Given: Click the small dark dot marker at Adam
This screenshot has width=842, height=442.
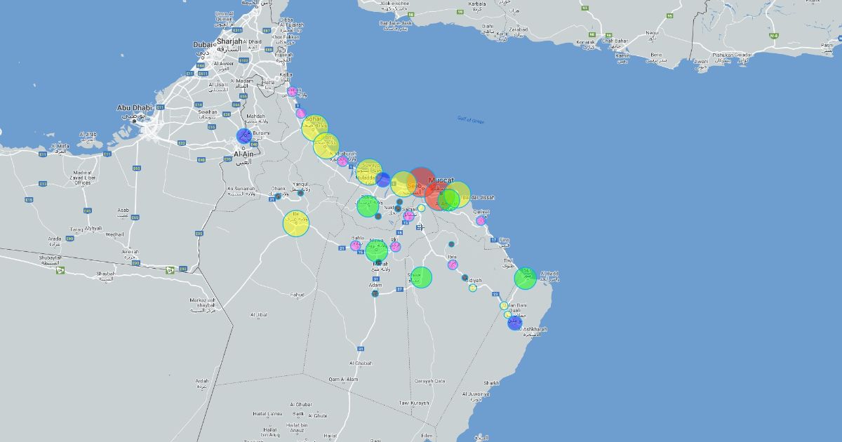Looking at the screenshot, I should tap(375, 293).
